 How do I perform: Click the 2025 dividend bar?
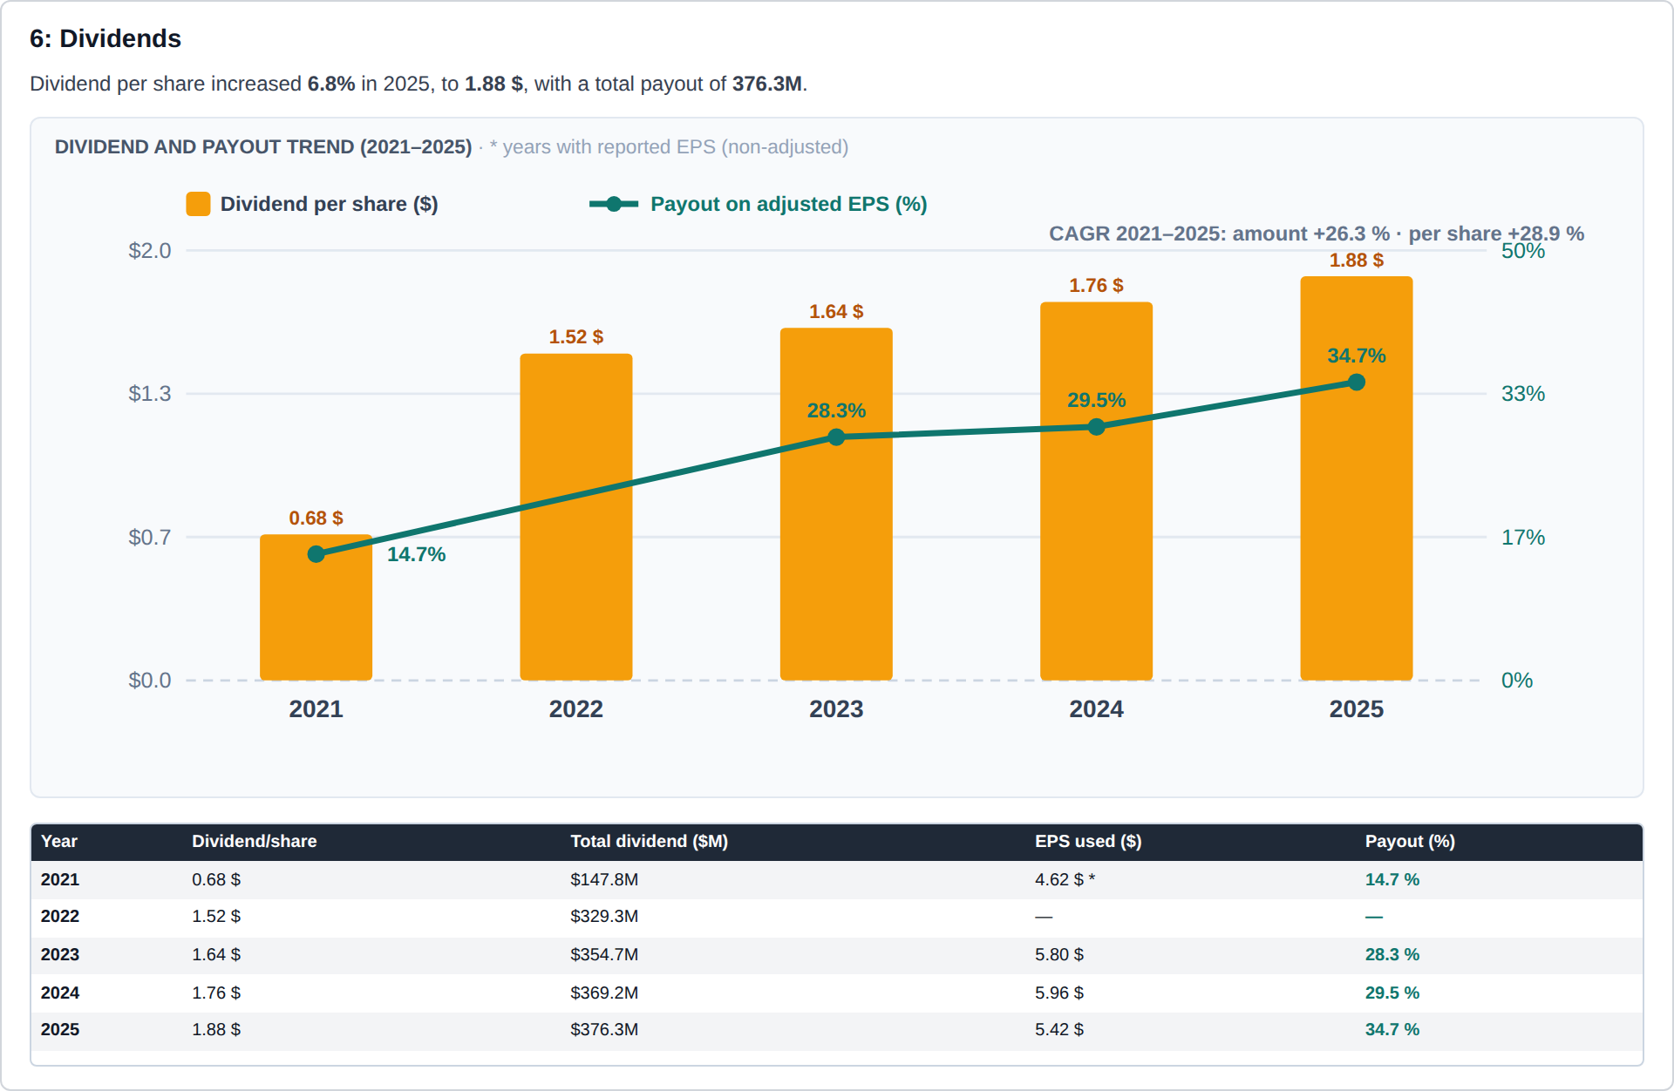tap(1357, 478)
